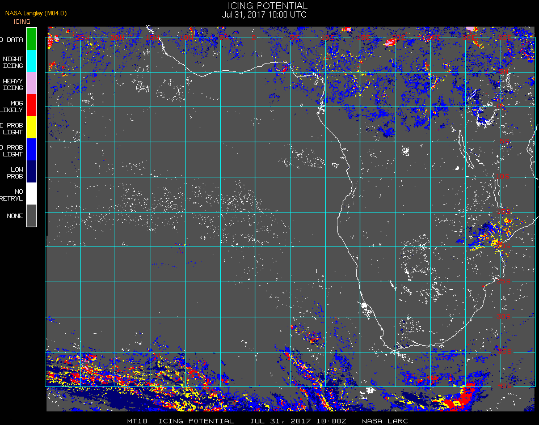Click the "HEAVY ICING" legend label
The height and width of the screenshot is (425, 539).
[x=13, y=84]
